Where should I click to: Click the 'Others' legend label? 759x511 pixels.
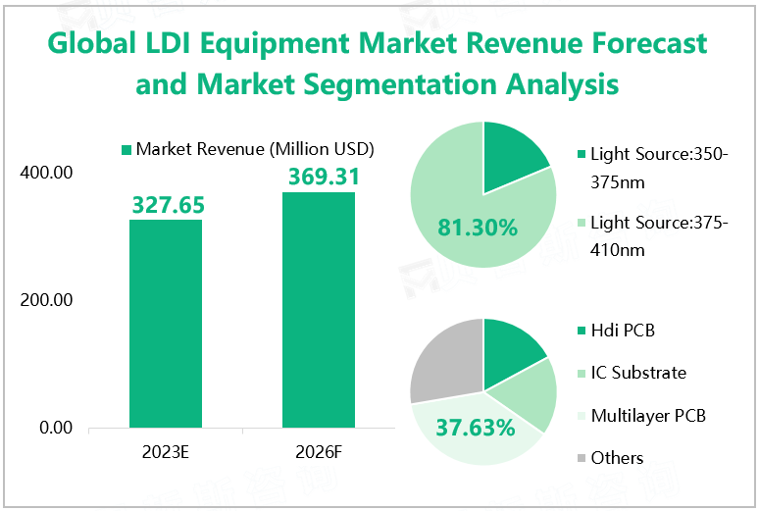coord(617,458)
